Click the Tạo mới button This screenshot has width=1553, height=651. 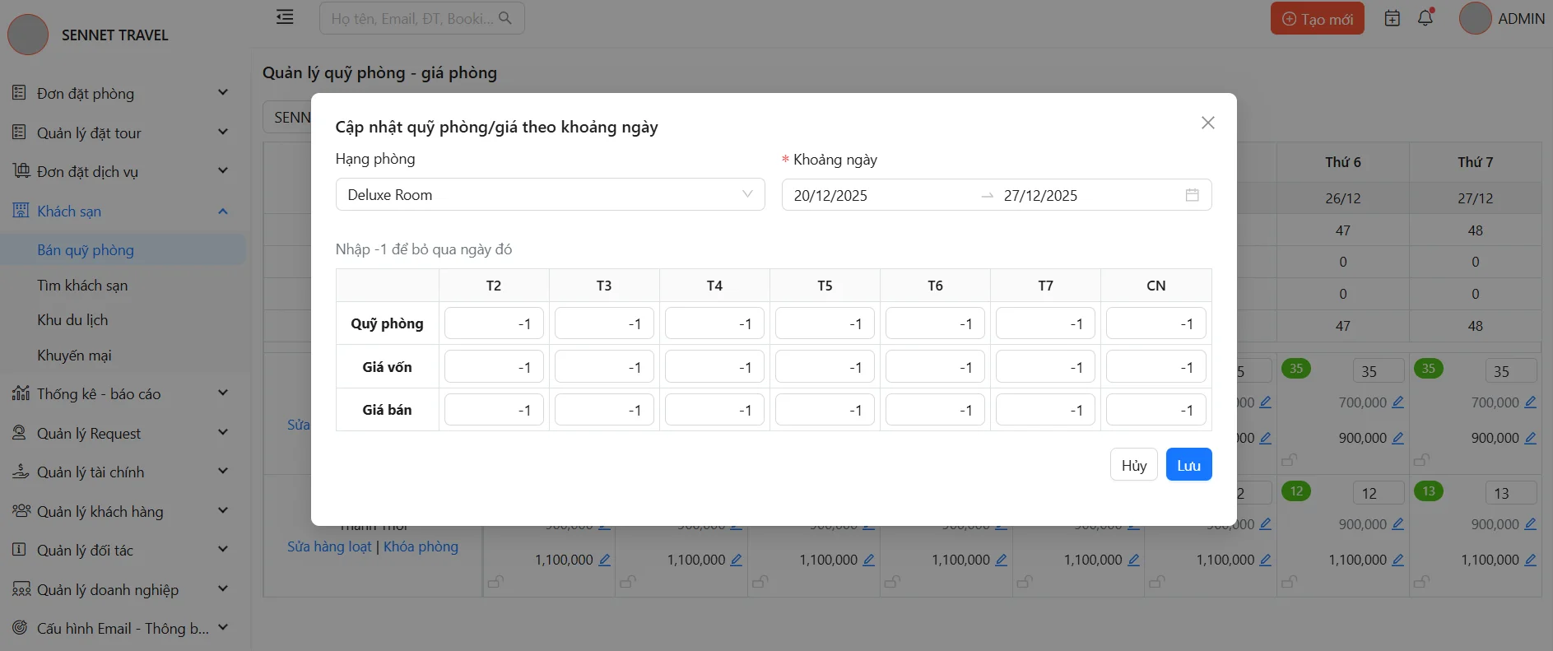(x=1317, y=19)
